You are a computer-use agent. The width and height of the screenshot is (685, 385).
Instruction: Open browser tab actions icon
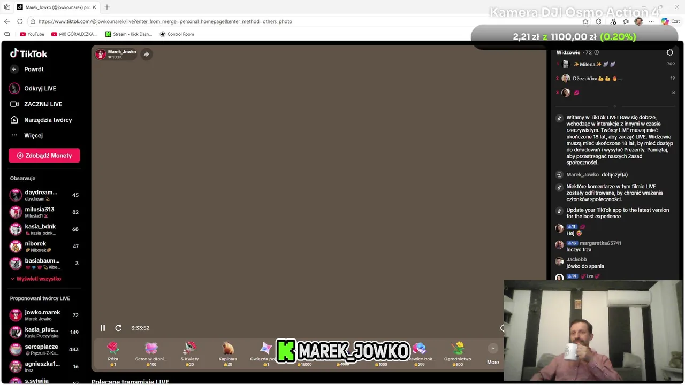[7, 7]
